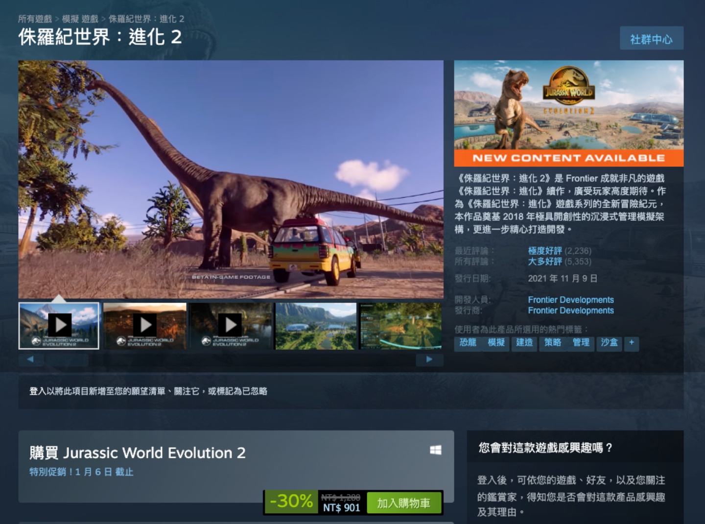Select the 模擬 tag
705x524 pixels.
[496, 343]
